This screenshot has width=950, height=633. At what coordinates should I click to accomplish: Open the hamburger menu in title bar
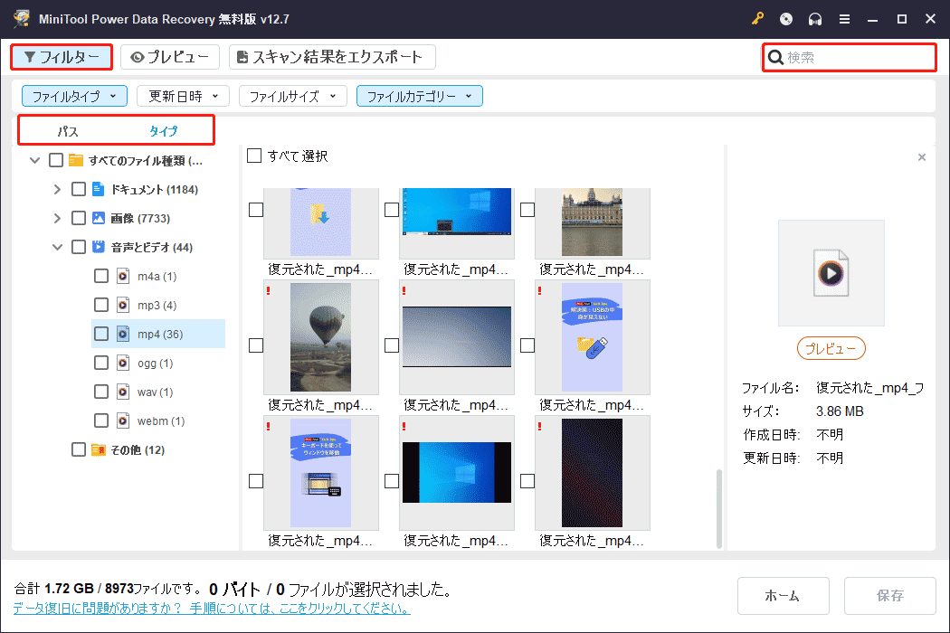click(844, 18)
